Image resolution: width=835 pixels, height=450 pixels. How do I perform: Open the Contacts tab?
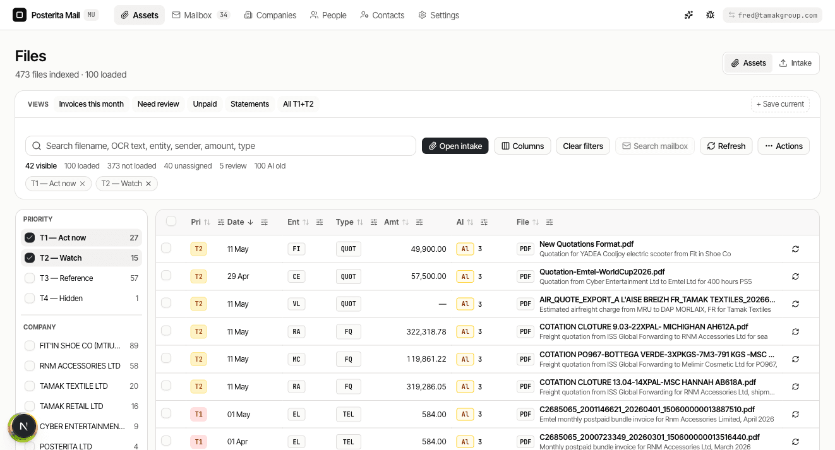click(382, 15)
